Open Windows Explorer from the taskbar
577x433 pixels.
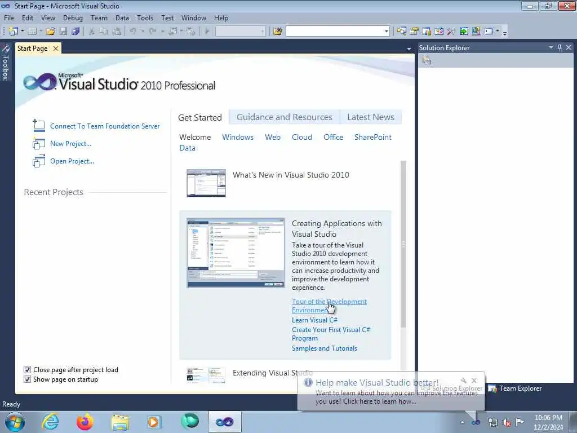coord(120,422)
